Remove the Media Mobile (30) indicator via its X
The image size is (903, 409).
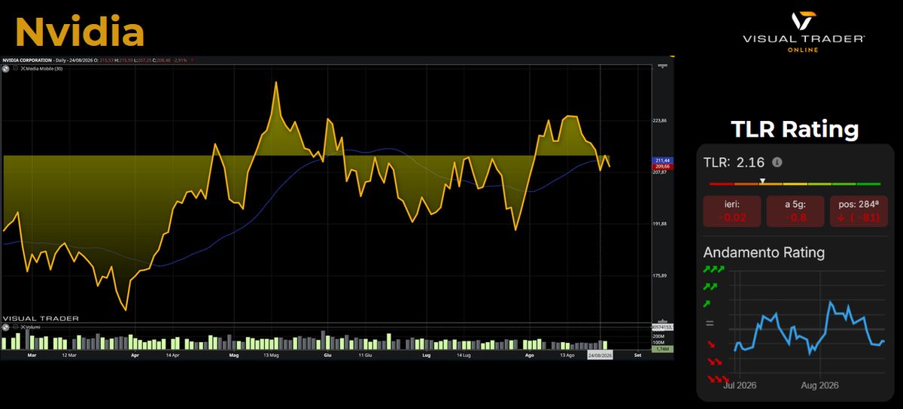(x=23, y=68)
